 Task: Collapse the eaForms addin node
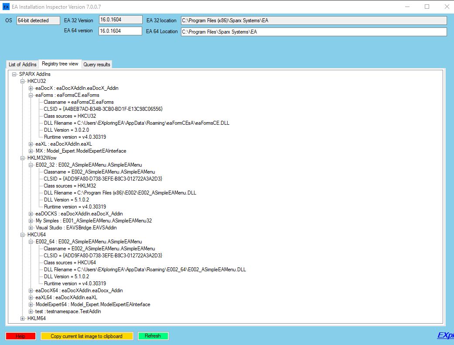click(31, 95)
